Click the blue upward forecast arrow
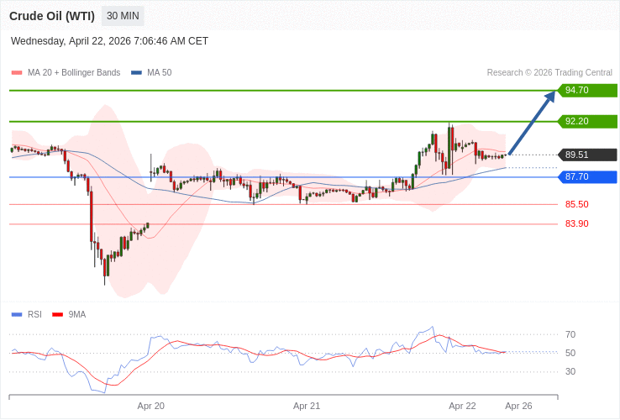The height and width of the screenshot is (420, 620). point(532,123)
